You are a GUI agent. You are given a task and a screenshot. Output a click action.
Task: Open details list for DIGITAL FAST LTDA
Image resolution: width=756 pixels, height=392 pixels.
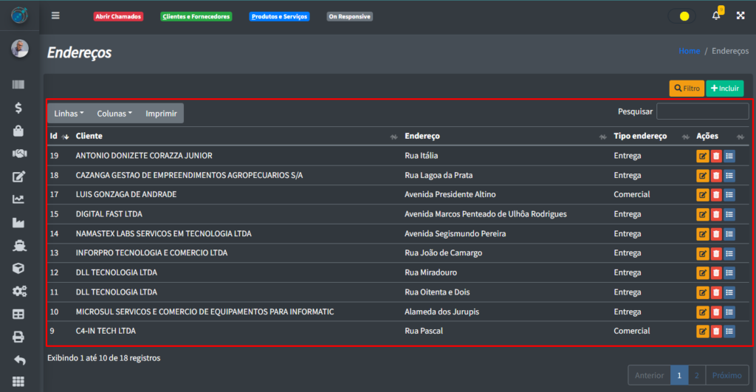[x=729, y=214]
